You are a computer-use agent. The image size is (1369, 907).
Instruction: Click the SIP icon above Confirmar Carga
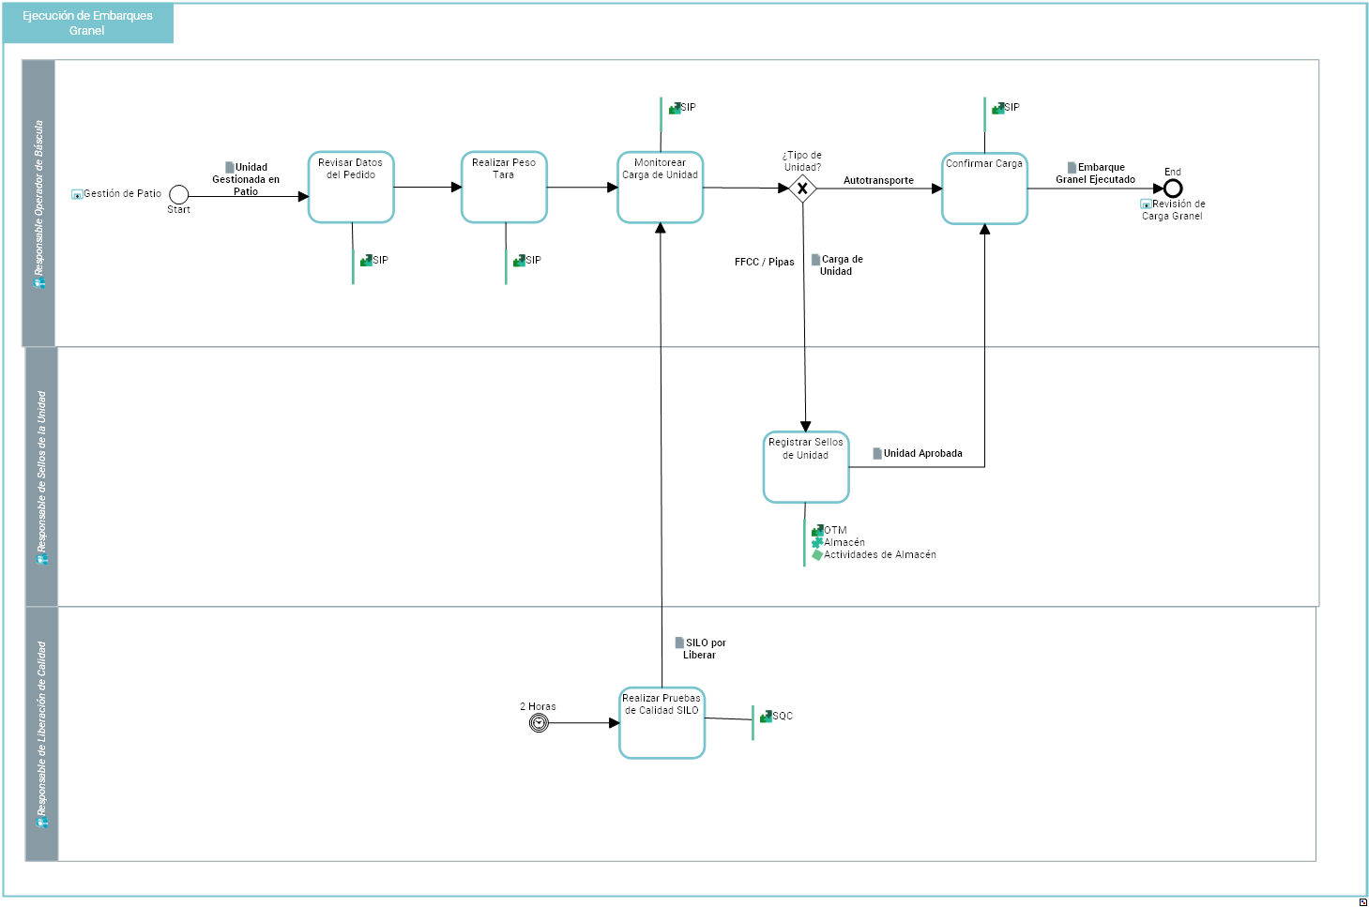(998, 108)
